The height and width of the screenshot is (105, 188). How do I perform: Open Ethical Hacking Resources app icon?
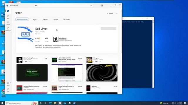click(19, 60)
